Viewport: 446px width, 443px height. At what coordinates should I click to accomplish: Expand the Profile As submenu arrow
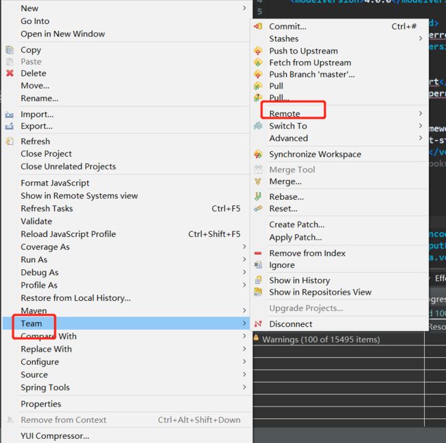pyautogui.click(x=244, y=285)
